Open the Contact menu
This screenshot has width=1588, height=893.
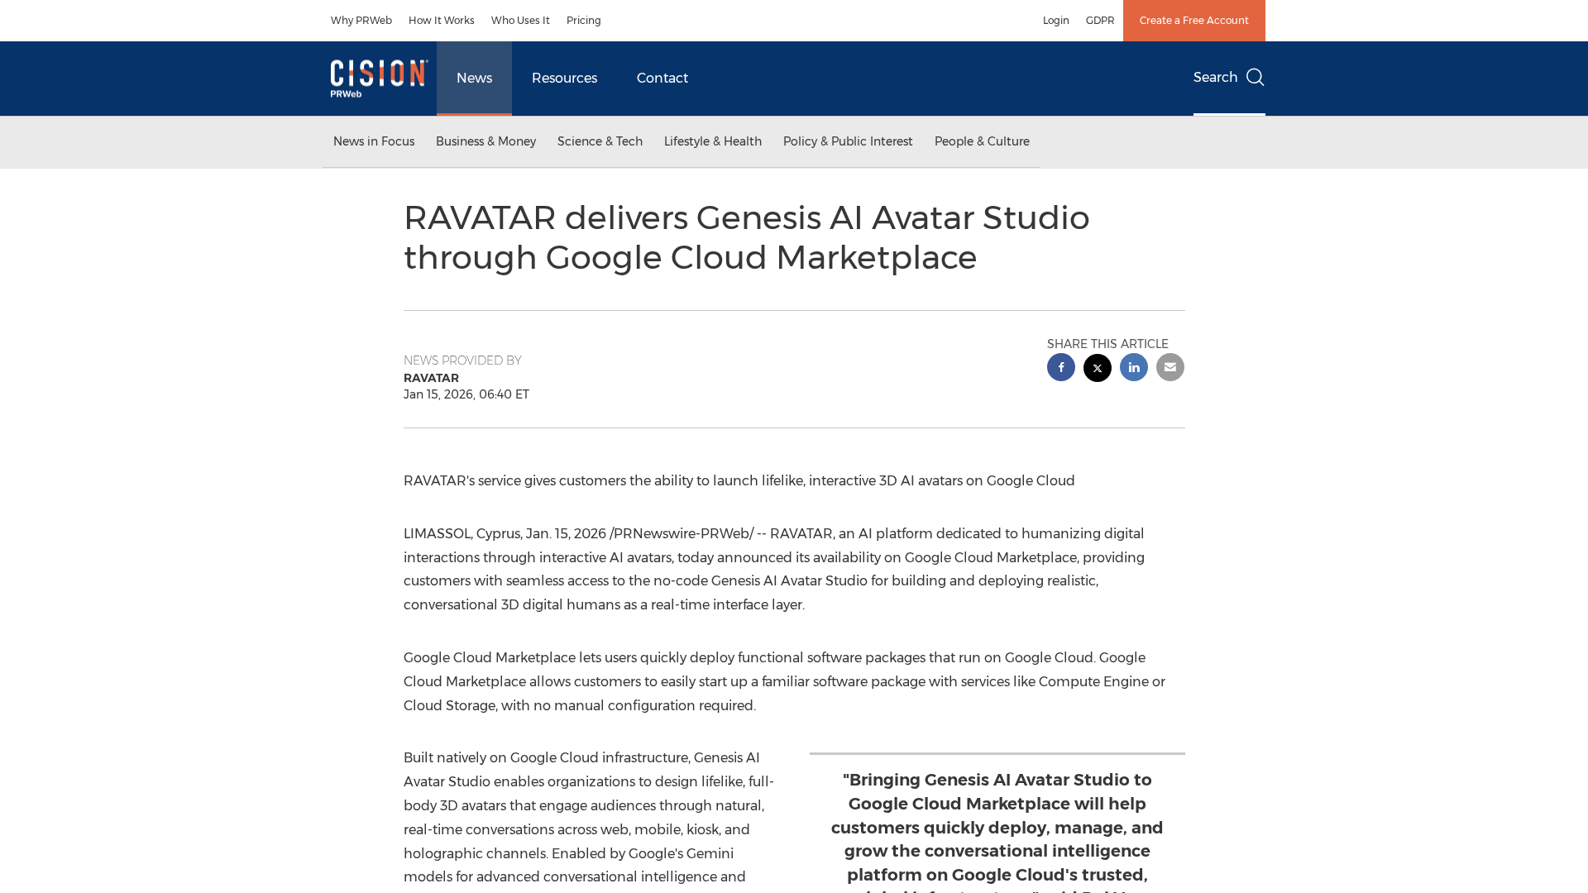coord(662,79)
